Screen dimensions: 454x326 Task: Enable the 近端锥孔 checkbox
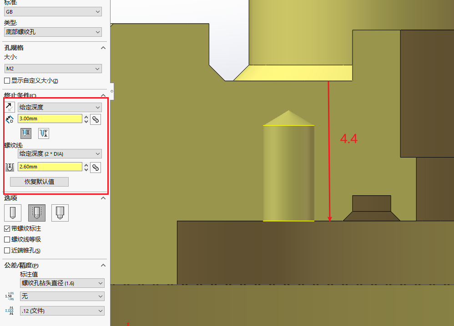tap(7, 250)
